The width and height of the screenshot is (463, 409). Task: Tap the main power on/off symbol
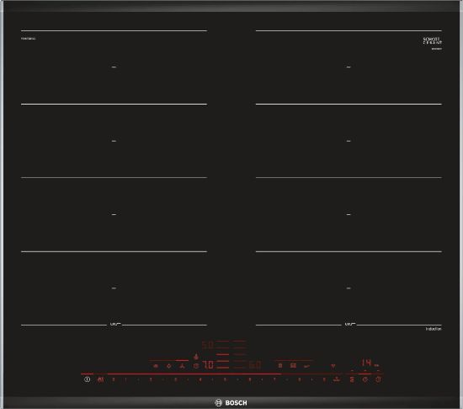pos(87,379)
